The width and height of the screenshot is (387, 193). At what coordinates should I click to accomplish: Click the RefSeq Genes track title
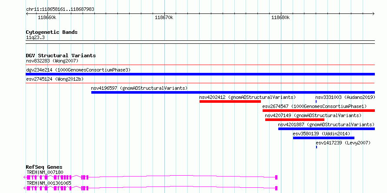[x=44, y=167]
